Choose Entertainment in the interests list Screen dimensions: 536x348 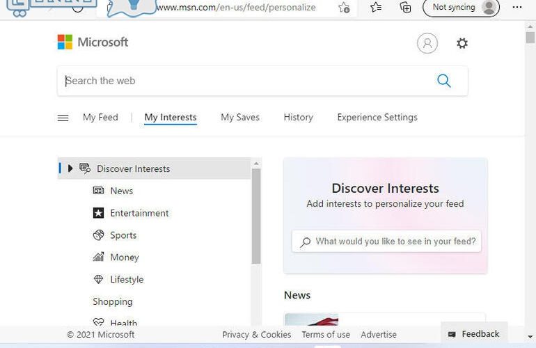(139, 213)
